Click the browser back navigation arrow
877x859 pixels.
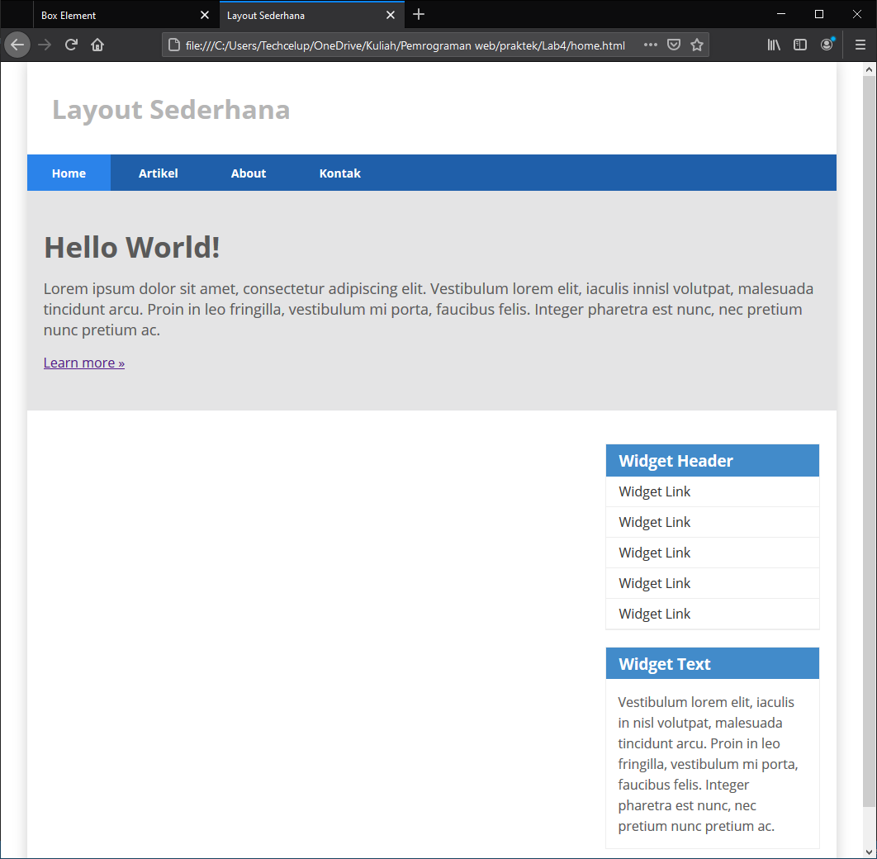[x=17, y=45]
